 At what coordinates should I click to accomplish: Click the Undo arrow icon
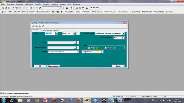[34, 8]
